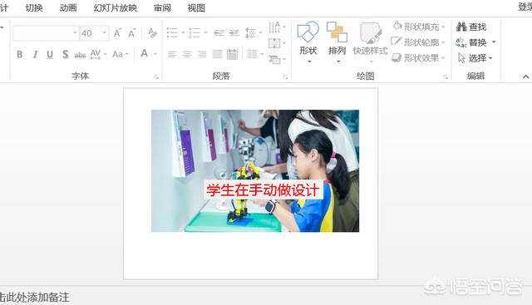This screenshot has height=305, width=532.
Task: Click the font size 40 box
Action: pos(90,33)
